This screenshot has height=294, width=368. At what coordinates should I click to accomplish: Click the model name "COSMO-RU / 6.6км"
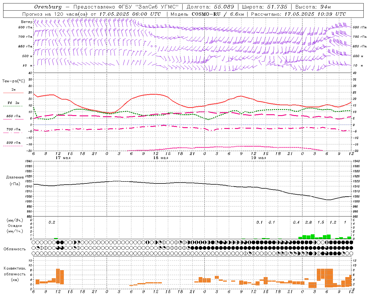(218, 14)
